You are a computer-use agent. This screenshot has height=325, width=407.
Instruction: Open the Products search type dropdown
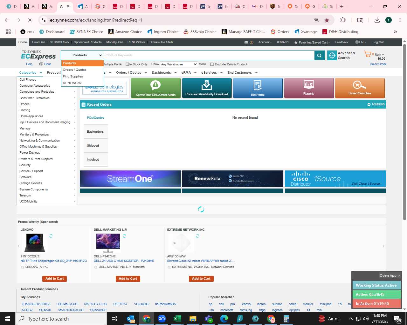point(82,55)
